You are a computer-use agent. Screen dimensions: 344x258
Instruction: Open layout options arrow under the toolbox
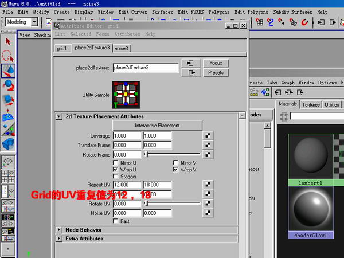click(8, 249)
